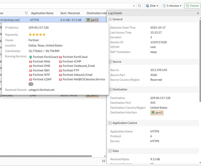Click the ctrl.fortinet.net destination link in the row
The height and width of the screenshot is (166, 201).
click(10, 20)
